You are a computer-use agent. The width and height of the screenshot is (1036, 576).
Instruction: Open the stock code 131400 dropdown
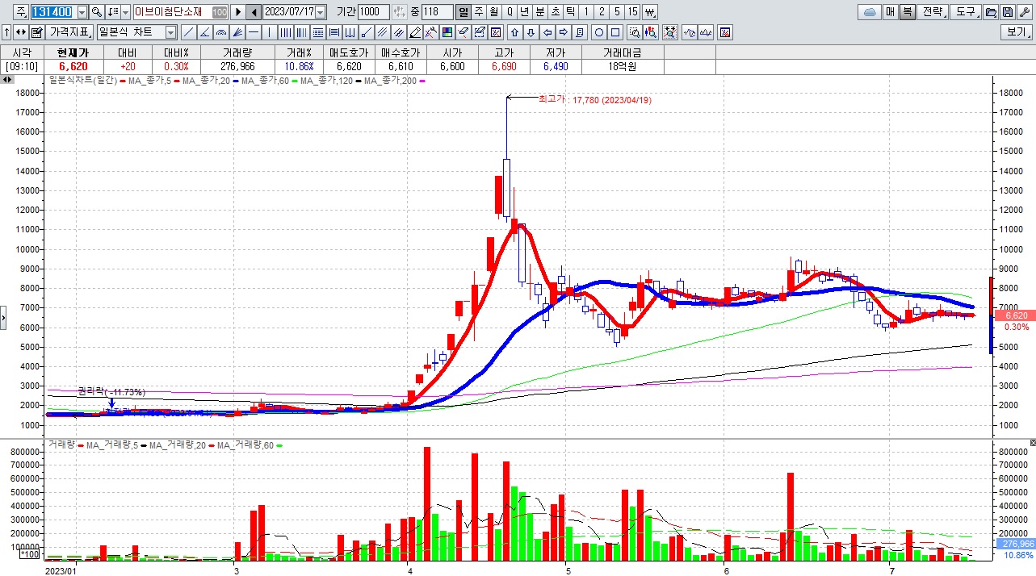82,12
